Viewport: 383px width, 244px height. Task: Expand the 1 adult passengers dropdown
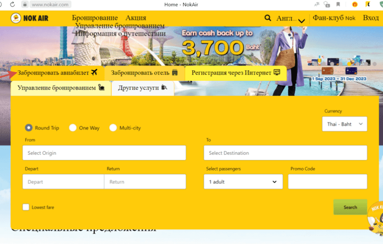(x=243, y=181)
